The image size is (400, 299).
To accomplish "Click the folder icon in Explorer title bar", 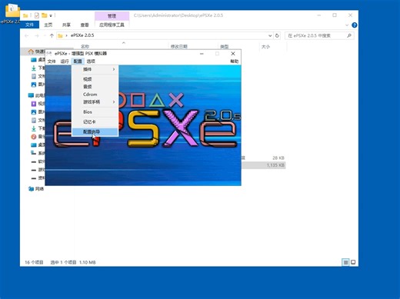I will coord(25,15).
